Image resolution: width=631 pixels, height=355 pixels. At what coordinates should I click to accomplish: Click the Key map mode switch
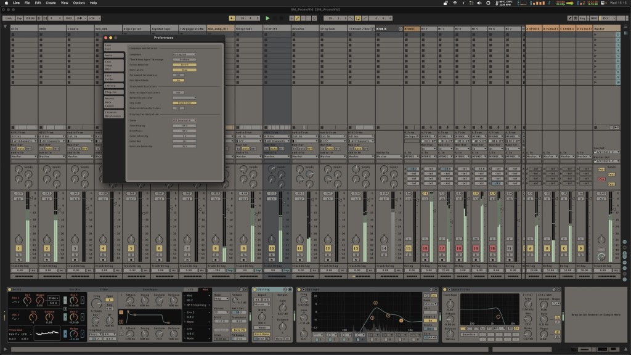(583, 18)
